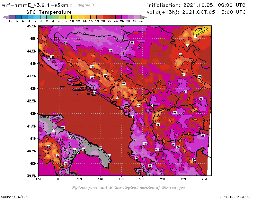Click the yellow-green cold pocket near the top-right corner

[201, 31]
